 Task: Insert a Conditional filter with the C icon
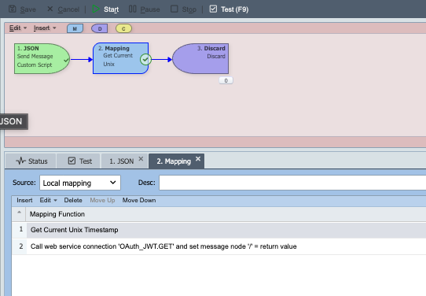(123, 28)
